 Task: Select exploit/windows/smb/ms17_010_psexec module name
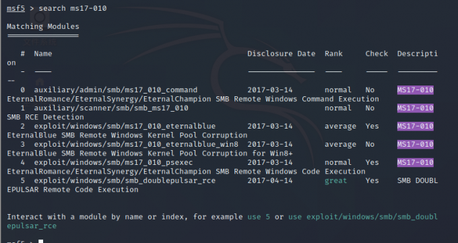pyautogui.click(x=113, y=162)
